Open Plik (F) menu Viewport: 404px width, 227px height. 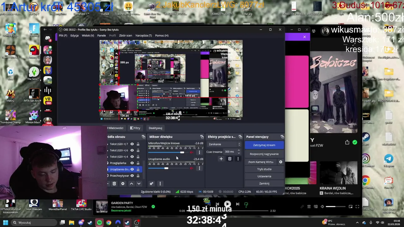(63, 35)
